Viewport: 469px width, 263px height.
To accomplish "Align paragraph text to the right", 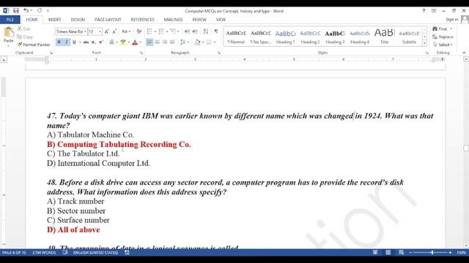I will (x=164, y=42).
